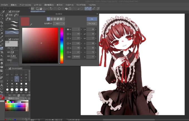Select the Move layer tool
Viewport: 189px width, 121px height.
[x=2, y=26]
